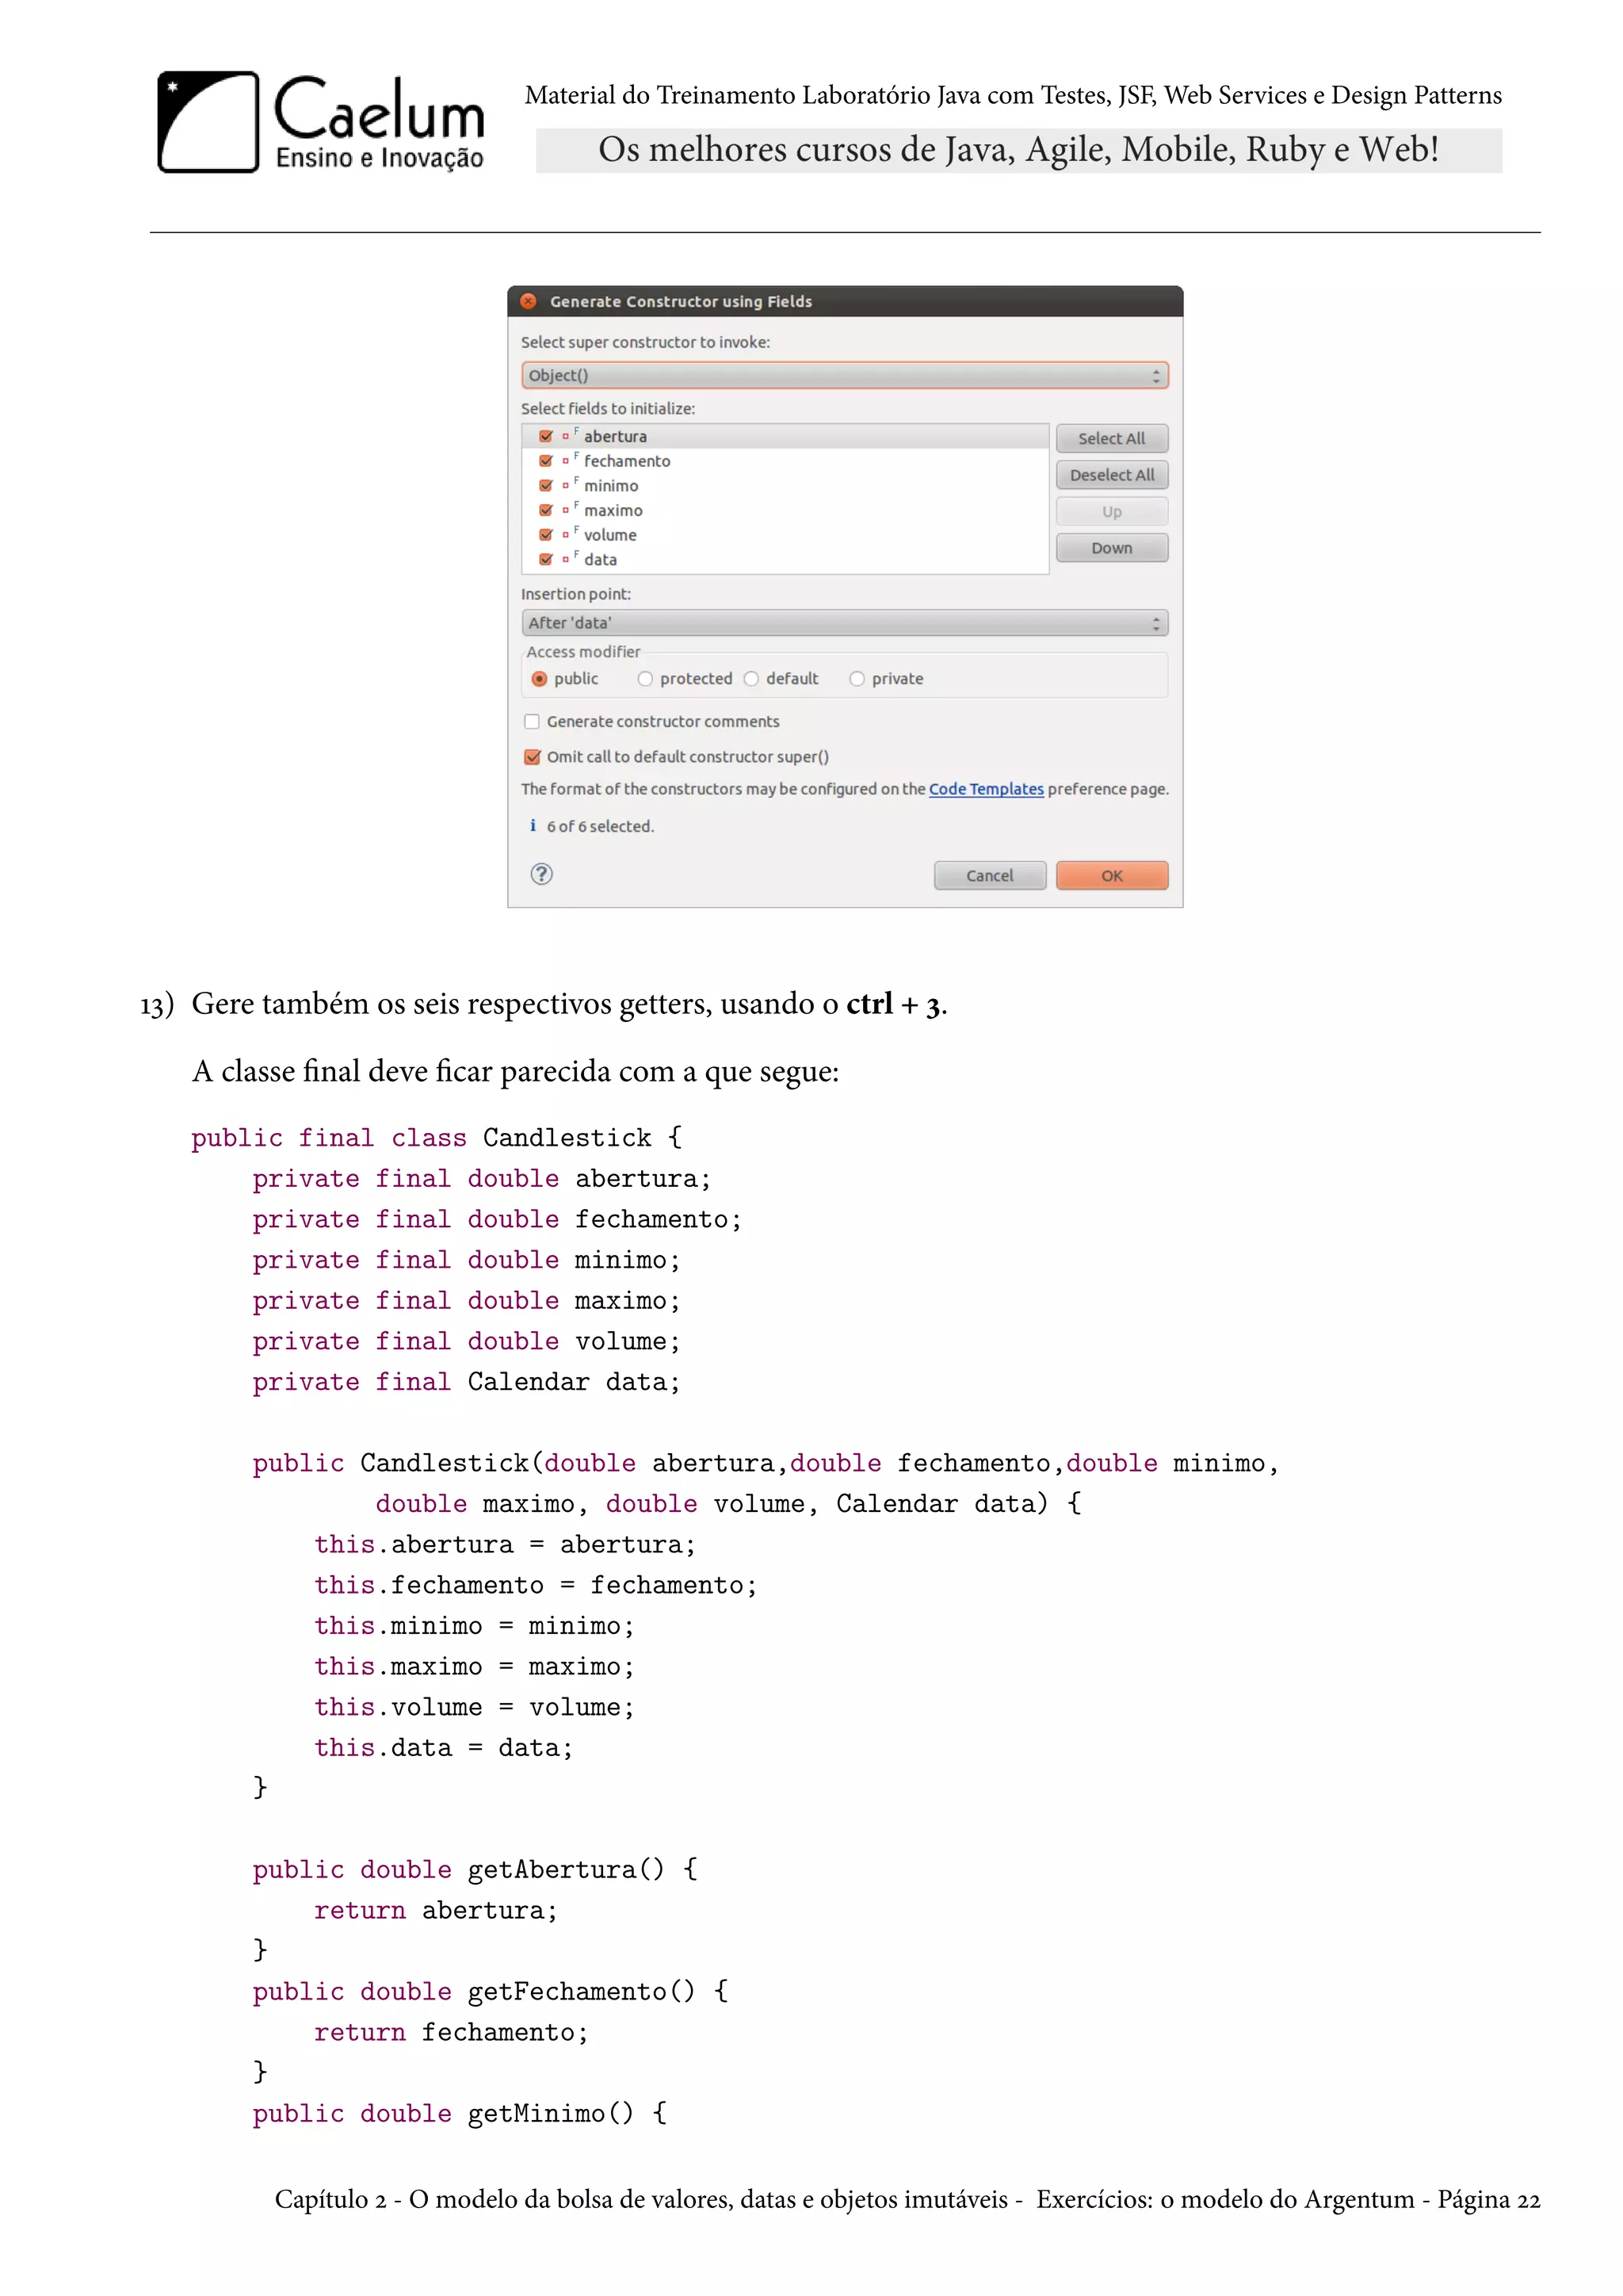The height and width of the screenshot is (2296, 1623).
Task: Click code line 'this.fechamento = fechamento;'
Action: pos(536,1586)
